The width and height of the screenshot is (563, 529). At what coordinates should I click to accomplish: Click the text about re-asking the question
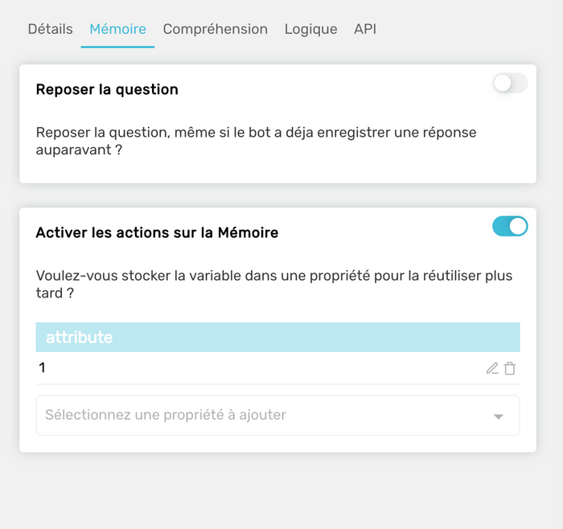(256, 141)
